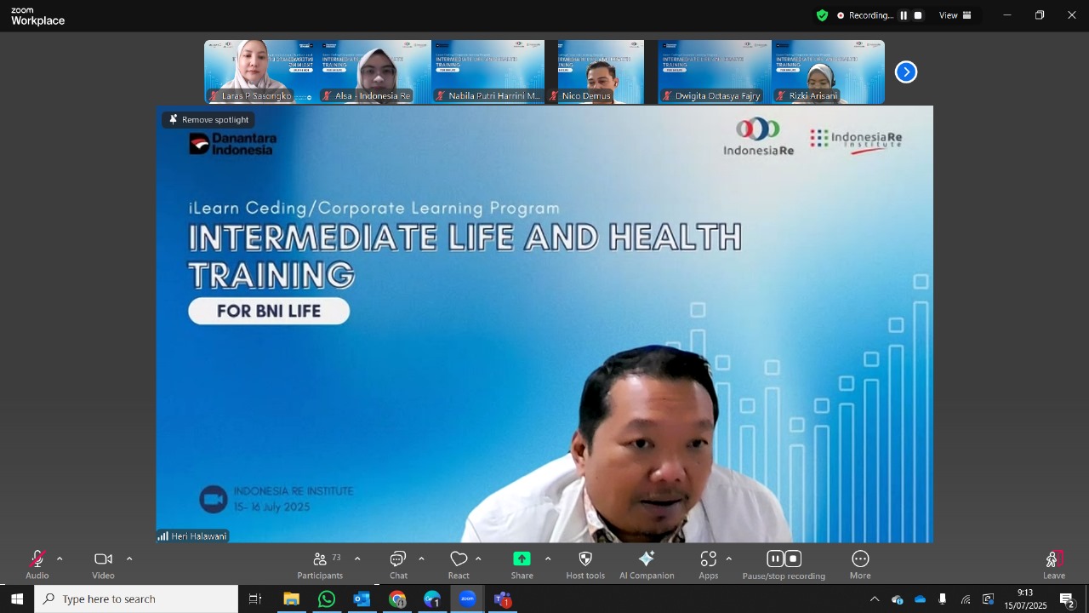The image size is (1089, 613).
Task: Open File Explorer from taskbar
Action: tap(292, 599)
